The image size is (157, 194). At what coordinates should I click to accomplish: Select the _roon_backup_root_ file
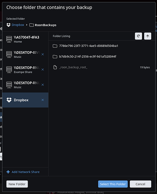pos(101,67)
